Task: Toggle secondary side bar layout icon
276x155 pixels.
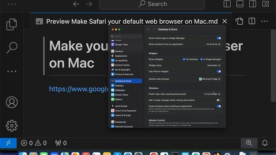Action: (x=253, y=4)
